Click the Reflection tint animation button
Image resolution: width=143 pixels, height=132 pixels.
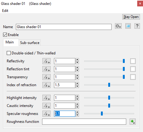tap(46, 69)
